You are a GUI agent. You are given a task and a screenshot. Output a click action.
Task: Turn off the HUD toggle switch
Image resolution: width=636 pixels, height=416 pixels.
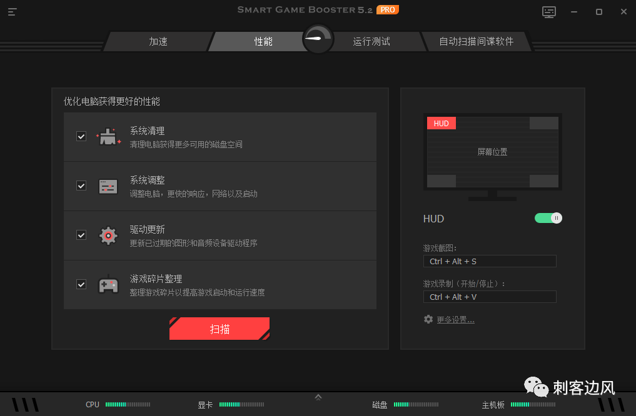coord(548,219)
